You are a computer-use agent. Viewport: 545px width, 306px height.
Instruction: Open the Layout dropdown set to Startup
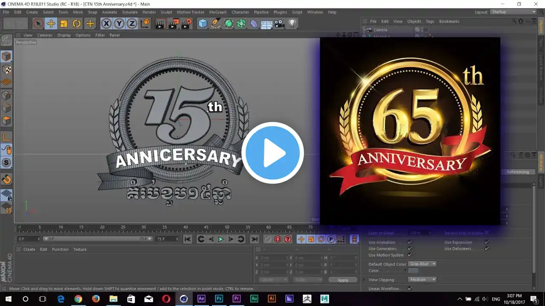pyautogui.click(x=513, y=12)
